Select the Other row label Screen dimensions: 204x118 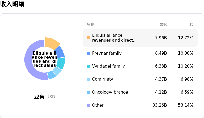click(98, 105)
